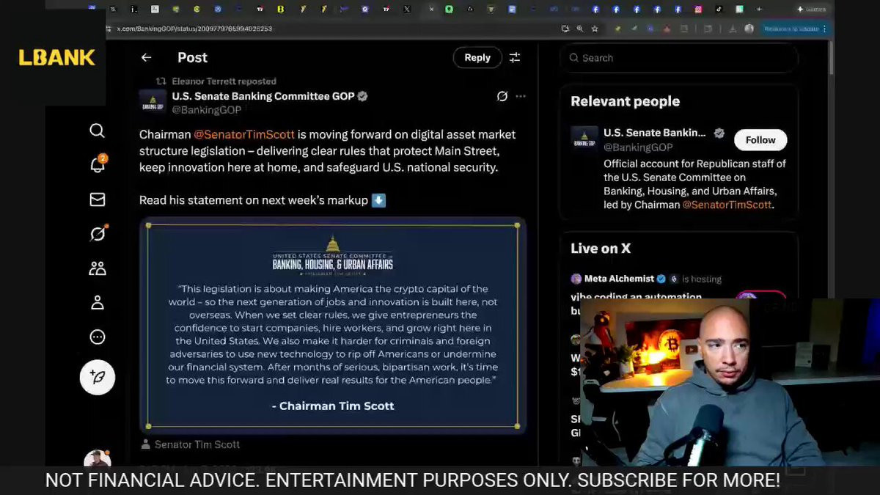Click '- Chairman Tim Scott' signature text in image

(x=333, y=406)
